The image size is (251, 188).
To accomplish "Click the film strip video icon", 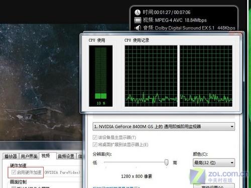I will point(138,20).
